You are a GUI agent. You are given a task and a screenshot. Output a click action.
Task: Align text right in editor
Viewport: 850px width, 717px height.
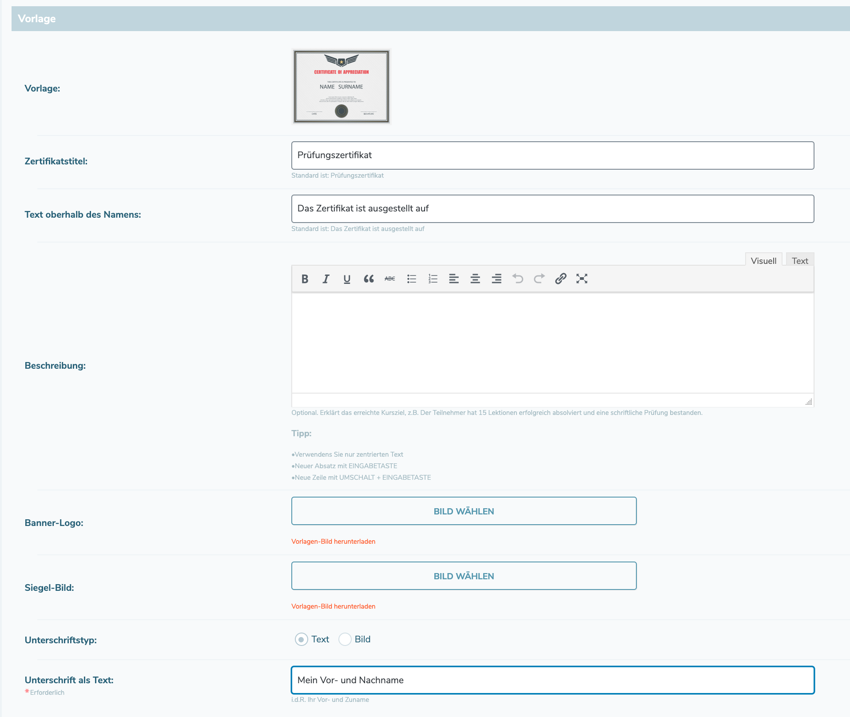[496, 279]
